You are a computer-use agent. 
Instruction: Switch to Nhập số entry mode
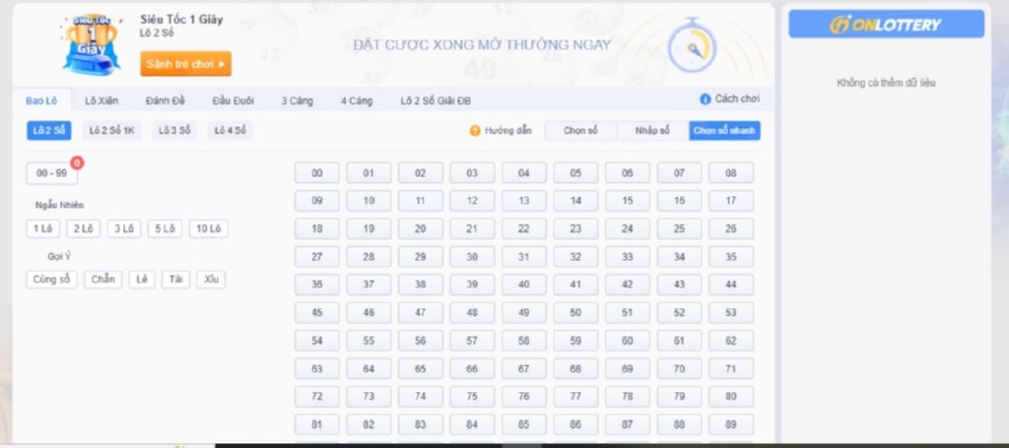click(652, 131)
